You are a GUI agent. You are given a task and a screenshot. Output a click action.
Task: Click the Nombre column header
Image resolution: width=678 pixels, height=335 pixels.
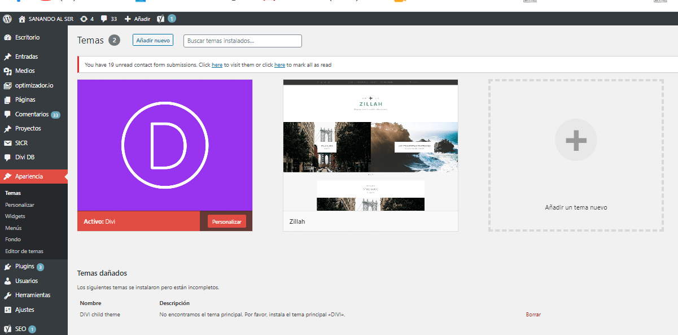click(x=91, y=303)
